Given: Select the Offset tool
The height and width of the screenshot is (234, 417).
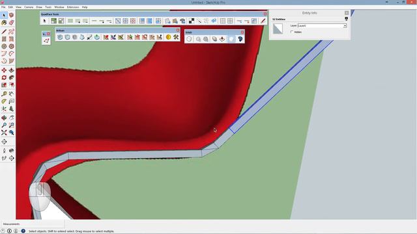Looking at the screenshot, I should (x=11, y=85).
